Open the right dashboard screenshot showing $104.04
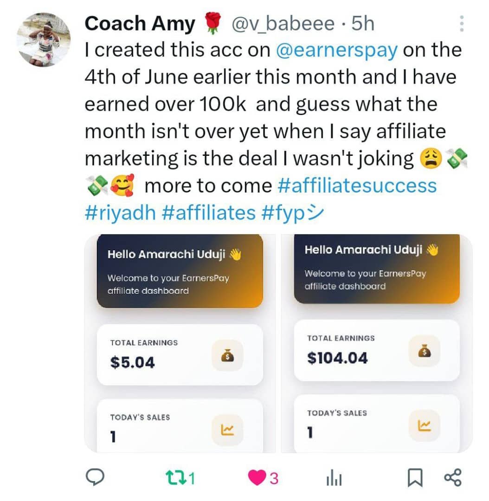The image size is (489, 501). coord(377,343)
